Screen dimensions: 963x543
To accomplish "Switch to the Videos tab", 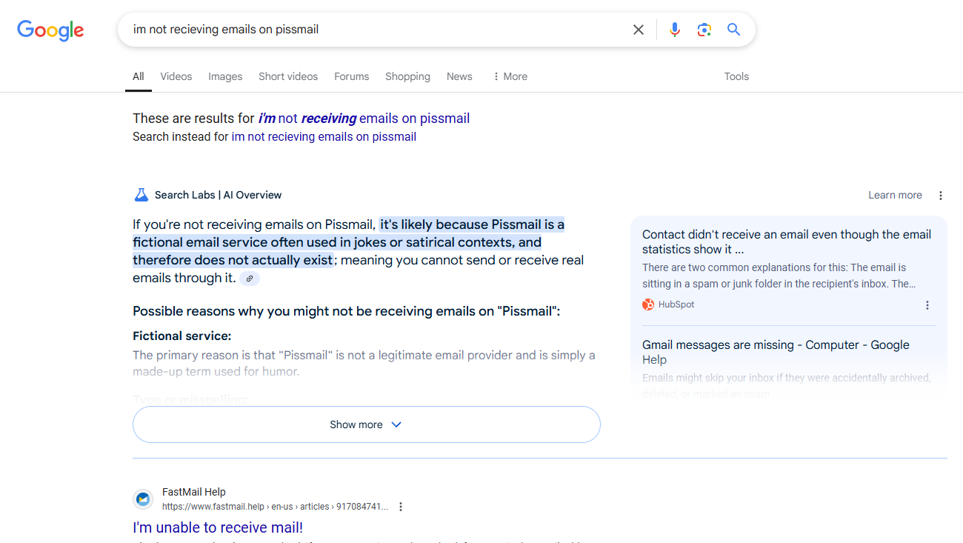I will pyautogui.click(x=176, y=76).
